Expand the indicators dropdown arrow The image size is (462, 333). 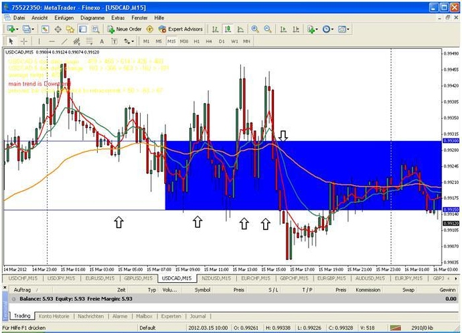click(317, 29)
